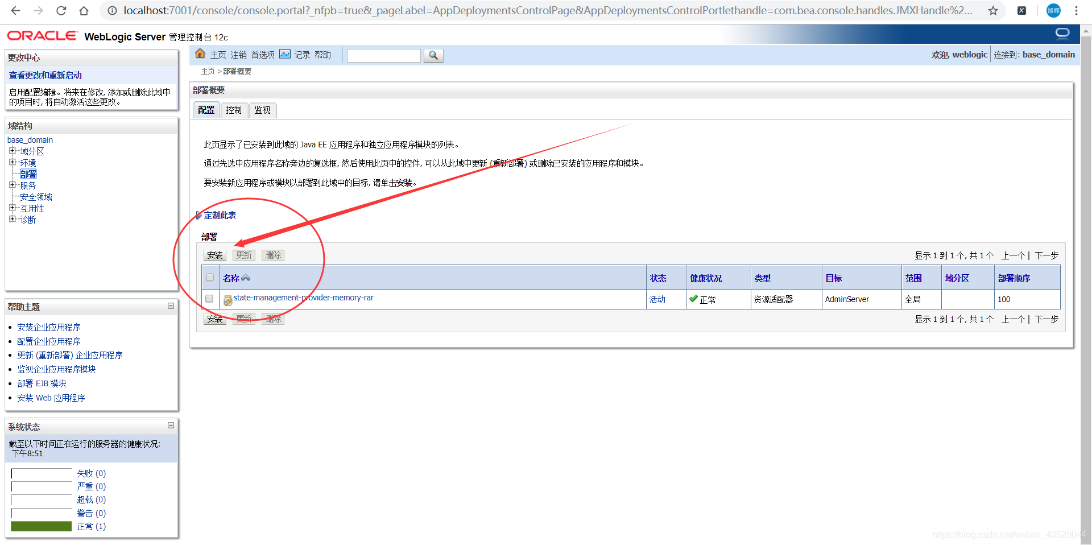The width and height of the screenshot is (1092, 545).
Task: Click the 主页 breadcrumb link
Action: (208, 71)
